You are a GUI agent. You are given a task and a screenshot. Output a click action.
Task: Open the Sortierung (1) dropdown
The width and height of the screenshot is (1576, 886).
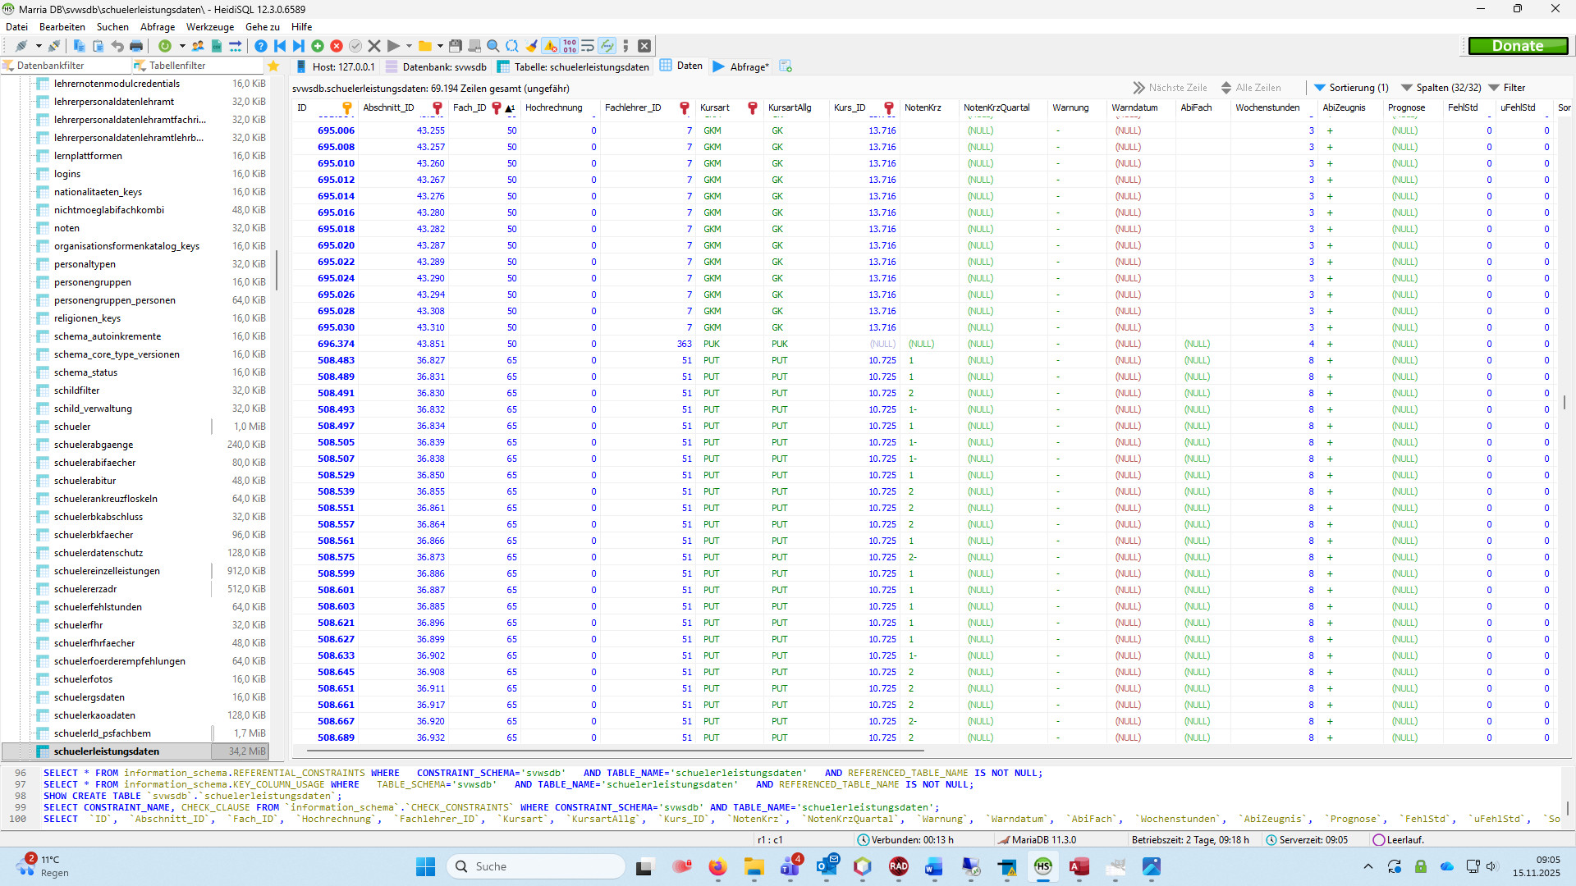[x=1351, y=88]
